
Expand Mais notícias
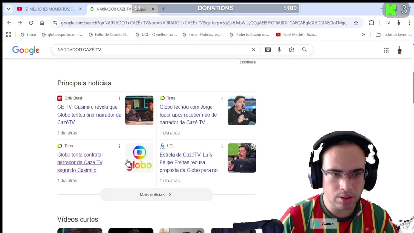pyautogui.click(x=156, y=194)
